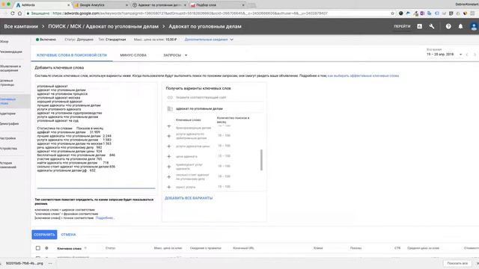This screenshot has width=479, height=269.
Task: Click the product folder icon beside 'адвокат по уголовным делам'
Action: 170,108
